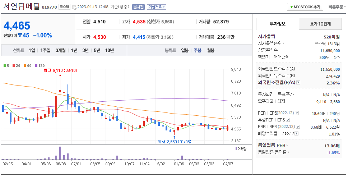
Task: Toggle the 실시간 real-time button
Action: click(x=138, y=7)
